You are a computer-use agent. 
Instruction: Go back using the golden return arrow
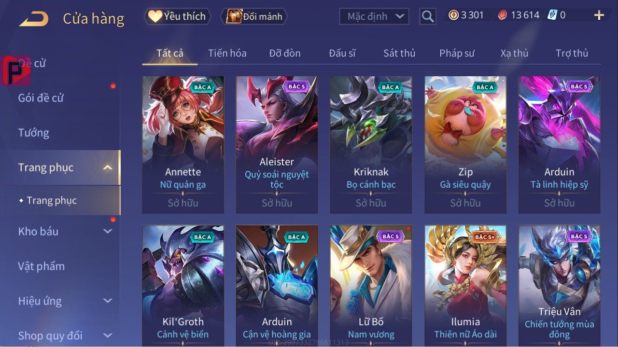[34, 18]
